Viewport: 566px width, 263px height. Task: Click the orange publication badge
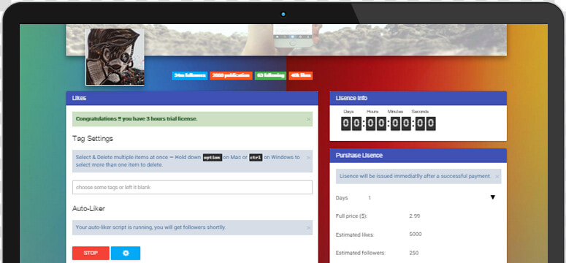231,75
